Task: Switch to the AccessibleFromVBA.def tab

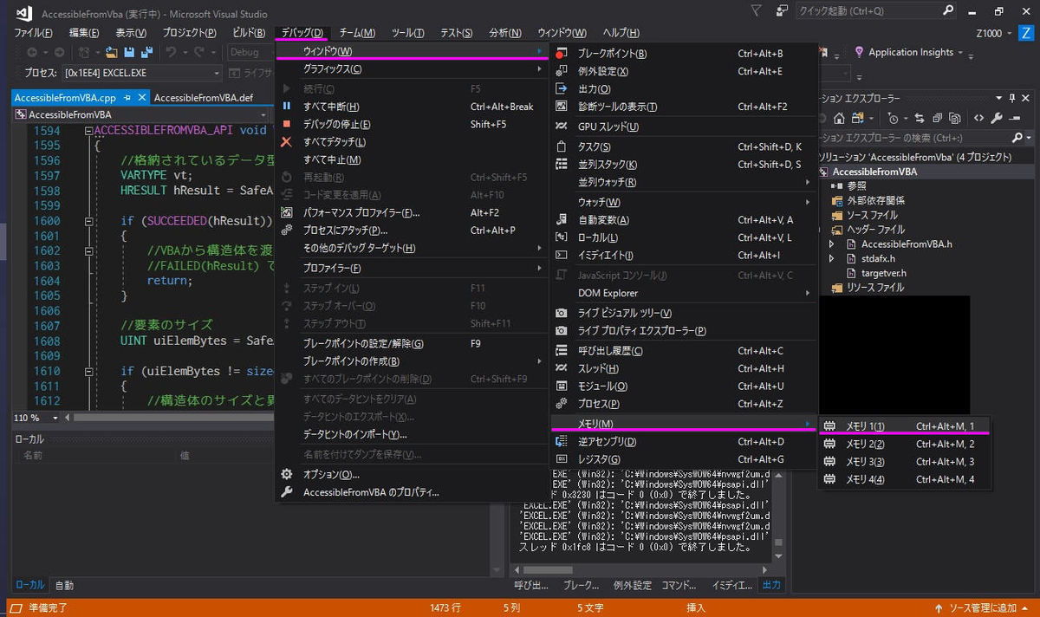Action: 204,98
